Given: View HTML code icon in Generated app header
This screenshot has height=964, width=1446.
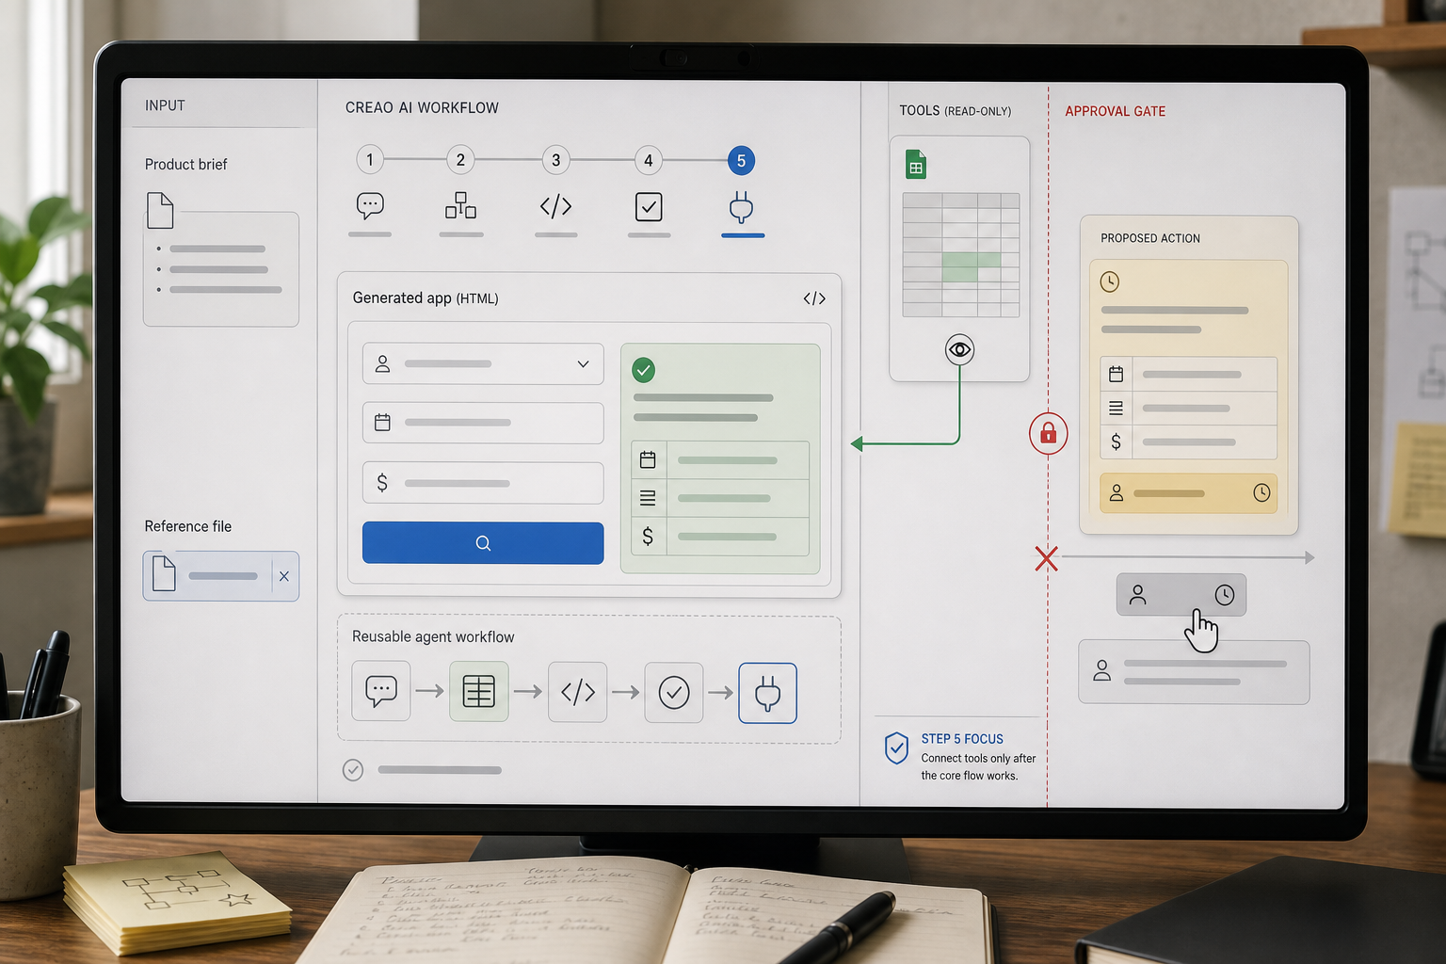Looking at the screenshot, I should (x=814, y=298).
